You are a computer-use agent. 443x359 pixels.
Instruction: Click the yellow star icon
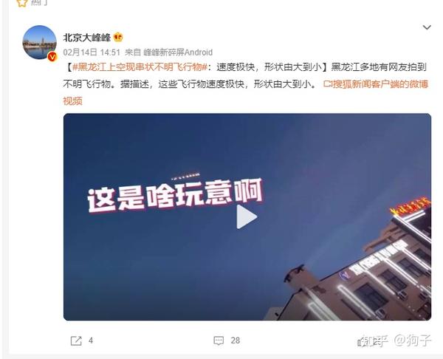[x=21, y=2]
